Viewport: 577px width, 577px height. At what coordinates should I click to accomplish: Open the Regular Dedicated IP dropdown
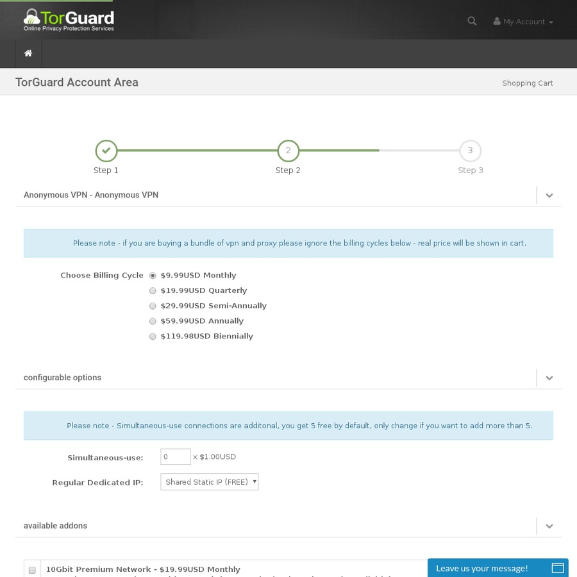coord(210,481)
